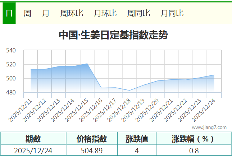Screen dimensions: 232x158
Task: Click the chart peak point at 2025/12/15
Action: click(x=87, y=64)
